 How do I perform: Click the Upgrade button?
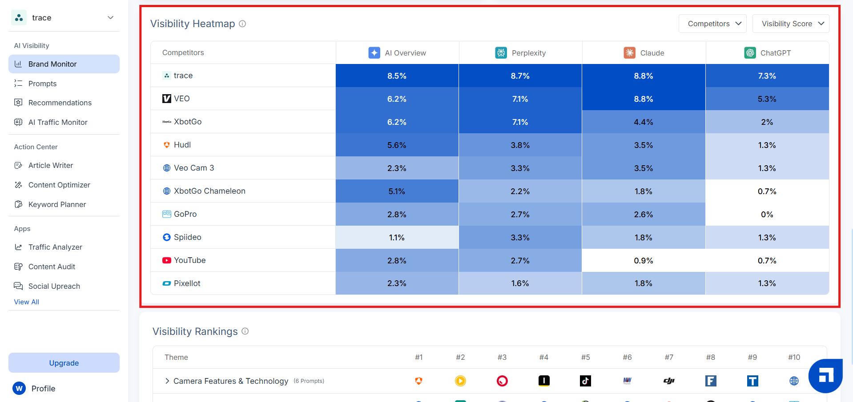tap(64, 363)
